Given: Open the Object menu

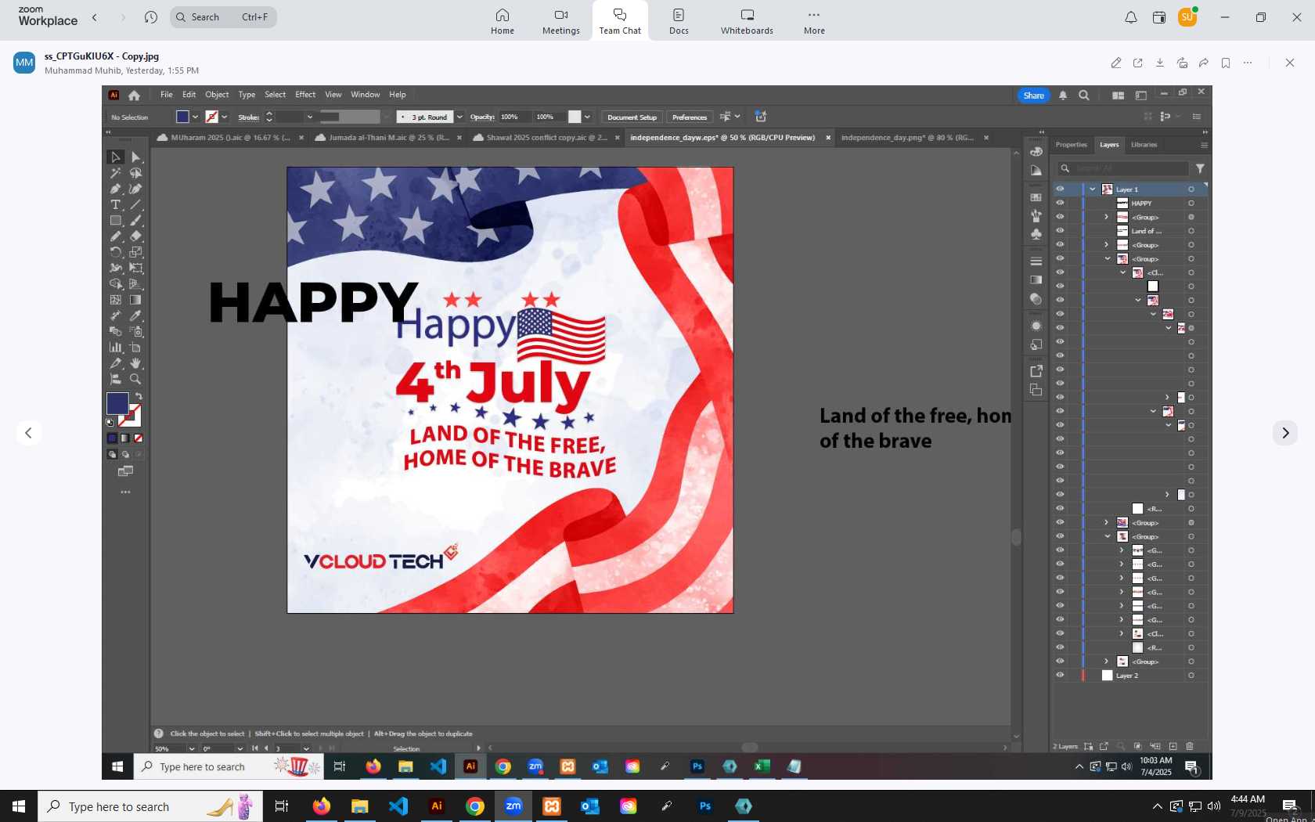Looking at the screenshot, I should [217, 95].
